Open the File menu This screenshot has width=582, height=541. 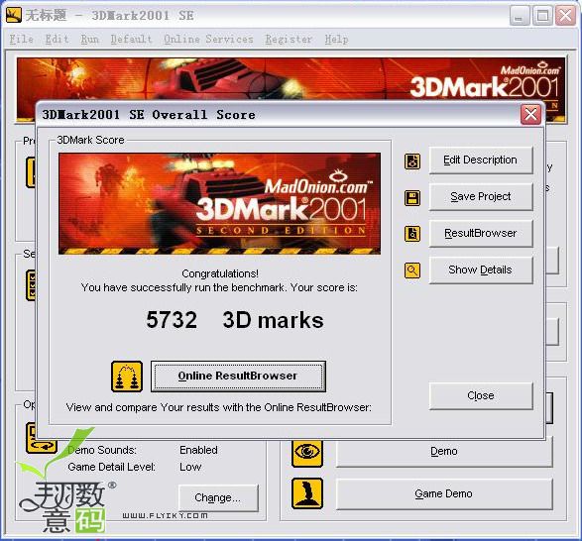tap(21, 39)
